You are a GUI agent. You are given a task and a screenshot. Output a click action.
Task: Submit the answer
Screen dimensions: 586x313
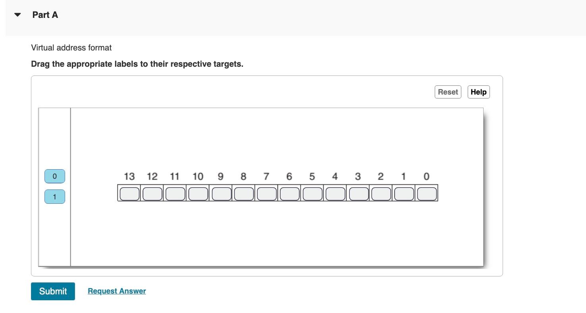(53, 291)
